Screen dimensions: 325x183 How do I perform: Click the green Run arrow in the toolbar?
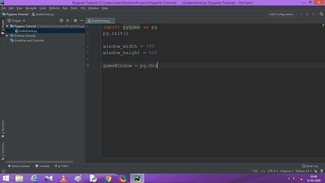coord(301,14)
